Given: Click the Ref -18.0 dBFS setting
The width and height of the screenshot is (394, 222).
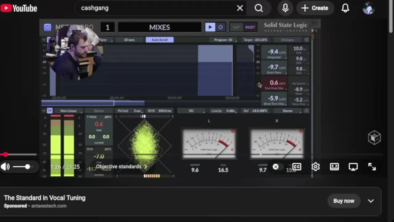Looking at the screenshot, I should tap(256, 111).
